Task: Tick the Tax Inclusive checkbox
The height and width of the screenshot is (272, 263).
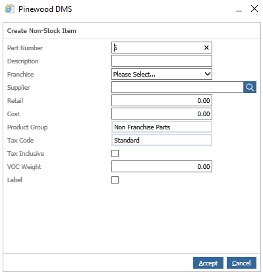Action: click(x=115, y=153)
